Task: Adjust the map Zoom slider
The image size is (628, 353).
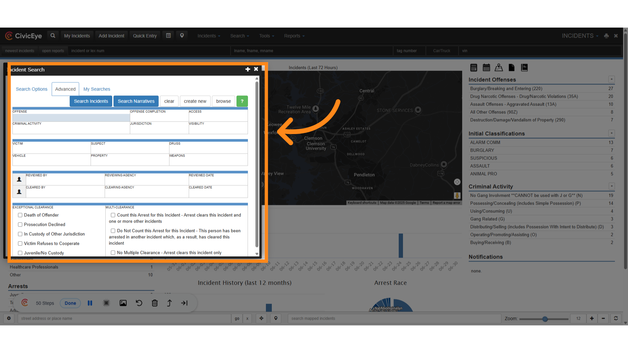Action: tap(545, 319)
